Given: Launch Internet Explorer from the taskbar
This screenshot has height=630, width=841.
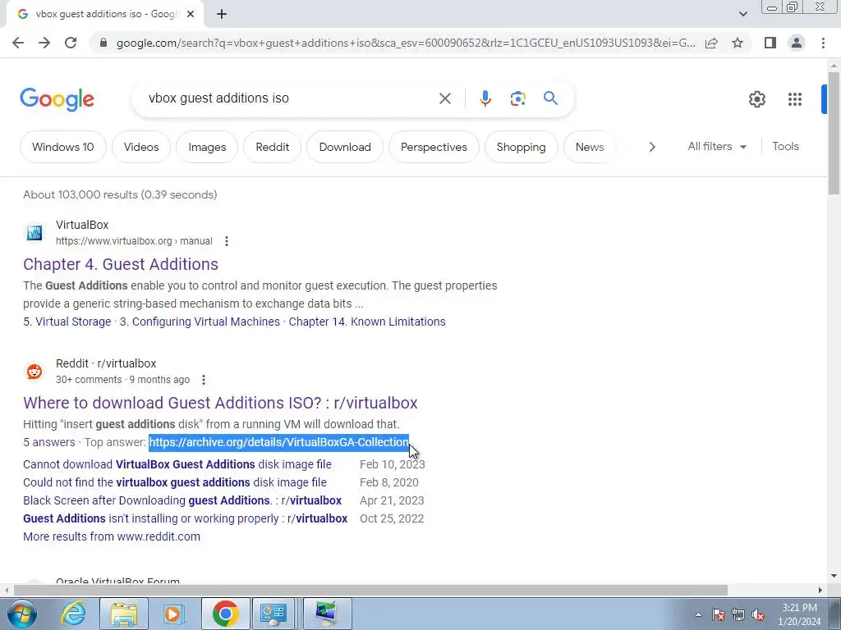Looking at the screenshot, I should tap(72, 614).
